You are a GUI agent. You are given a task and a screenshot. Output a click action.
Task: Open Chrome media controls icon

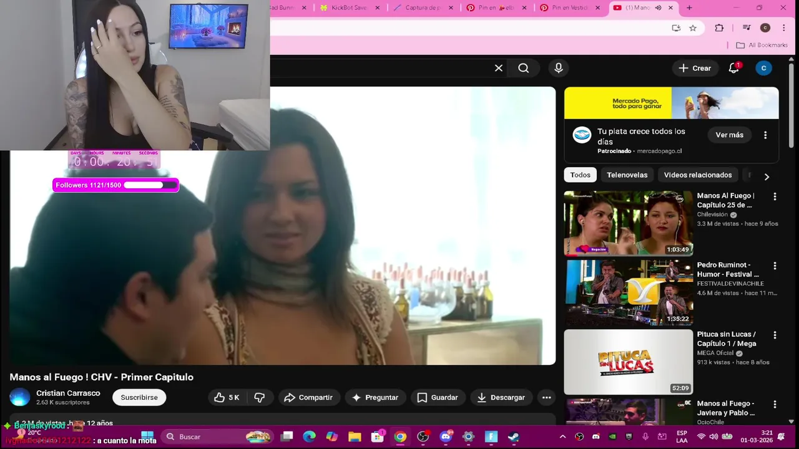tap(747, 28)
